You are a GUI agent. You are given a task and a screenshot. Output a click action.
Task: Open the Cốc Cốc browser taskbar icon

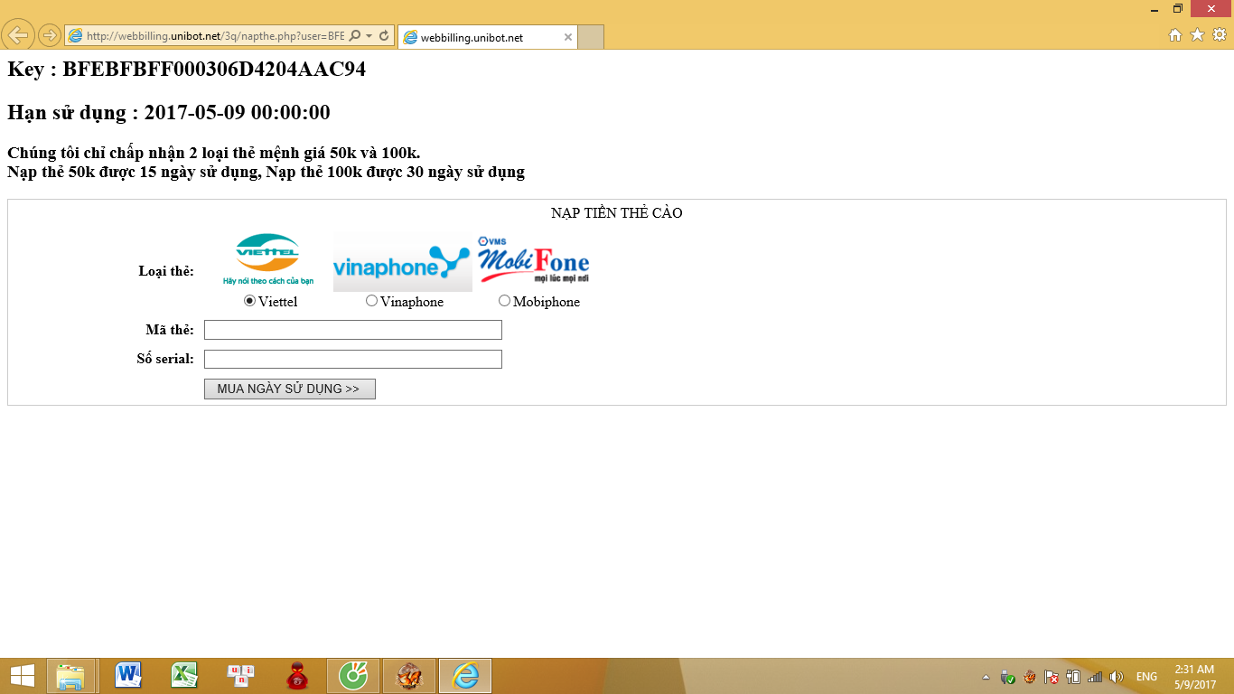(353, 676)
